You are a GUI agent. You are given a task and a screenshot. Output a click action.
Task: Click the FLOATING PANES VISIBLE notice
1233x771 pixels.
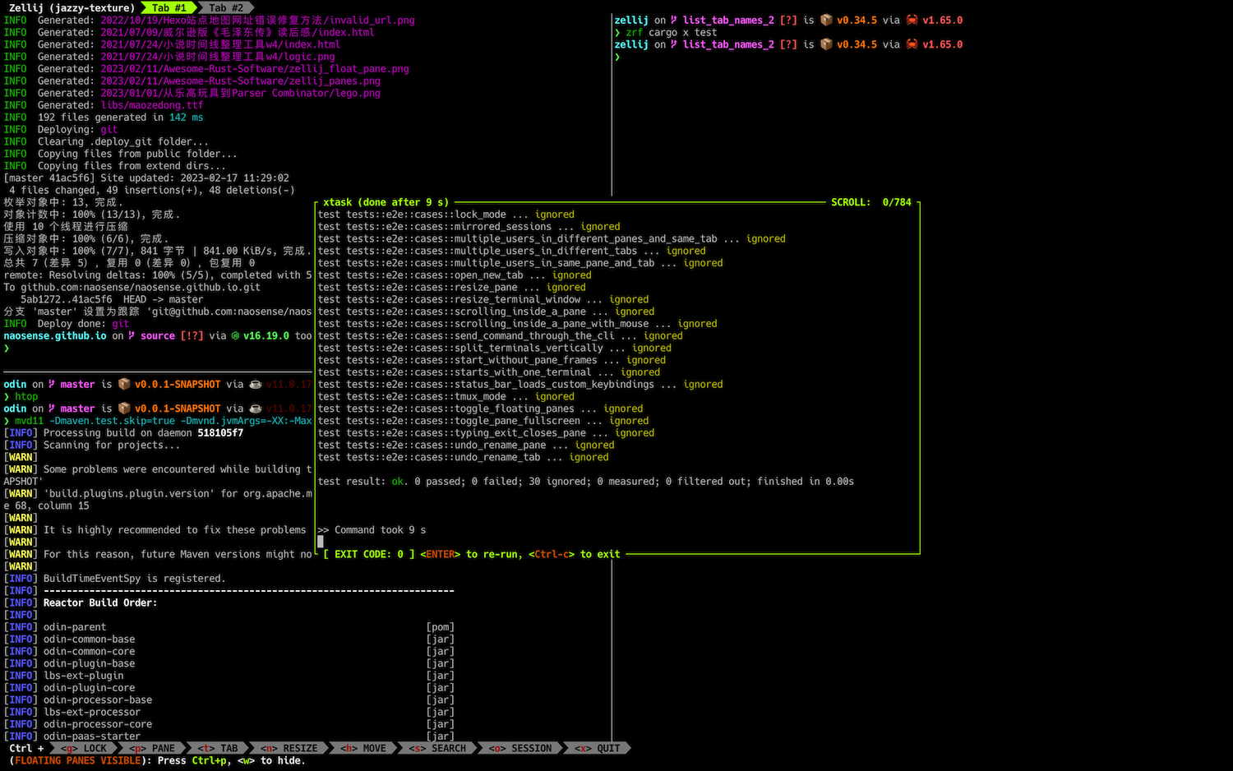(78, 761)
